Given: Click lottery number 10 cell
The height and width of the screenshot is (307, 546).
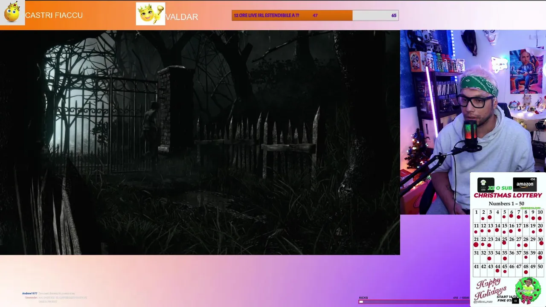Looking at the screenshot, I should pyautogui.click(x=540, y=216).
